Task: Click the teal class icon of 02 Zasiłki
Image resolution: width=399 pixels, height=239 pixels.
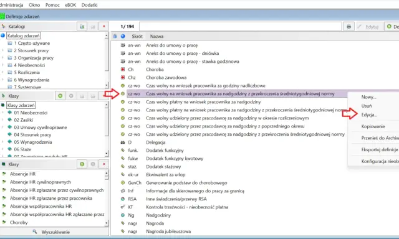Action: [x=10, y=120]
